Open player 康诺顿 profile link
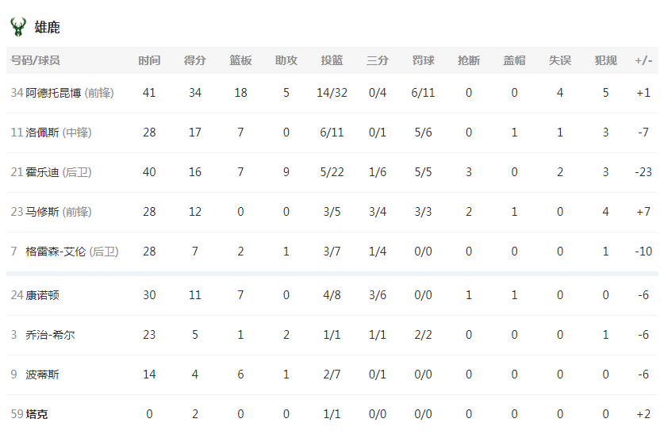Viewport: 664px width, 434px height. [x=42, y=295]
